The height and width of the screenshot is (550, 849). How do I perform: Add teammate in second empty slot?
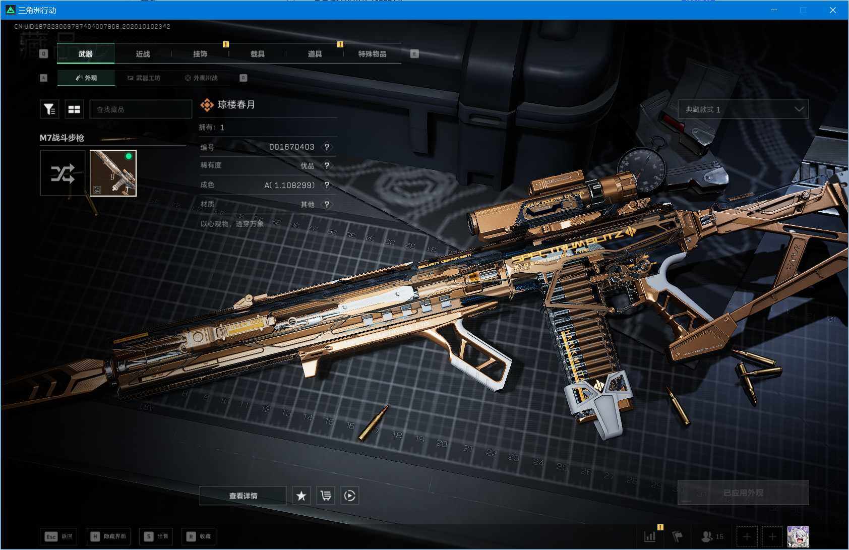(772, 536)
